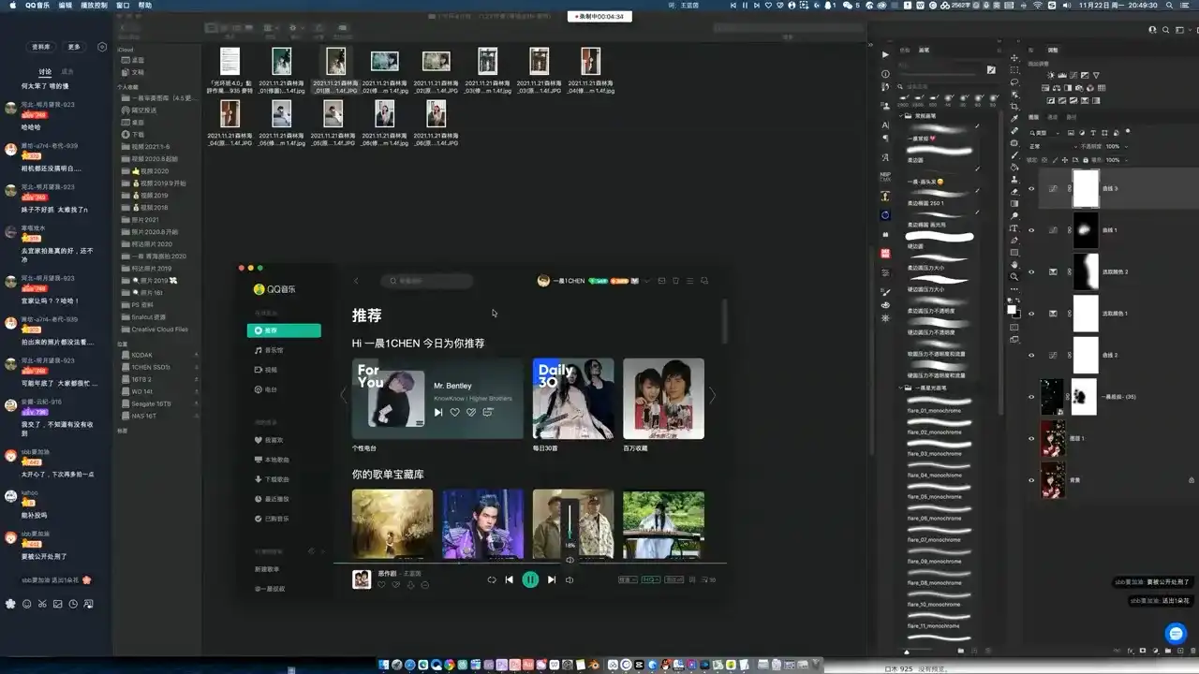This screenshot has height=674, width=1199.
Task: Click the speaker volume icon in player bar
Action: 570,579
